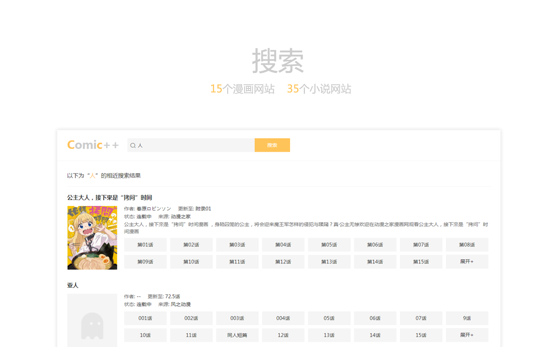Click the ghost placeholder cover for 亚人

pyautogui.click(x=92, y=321)
